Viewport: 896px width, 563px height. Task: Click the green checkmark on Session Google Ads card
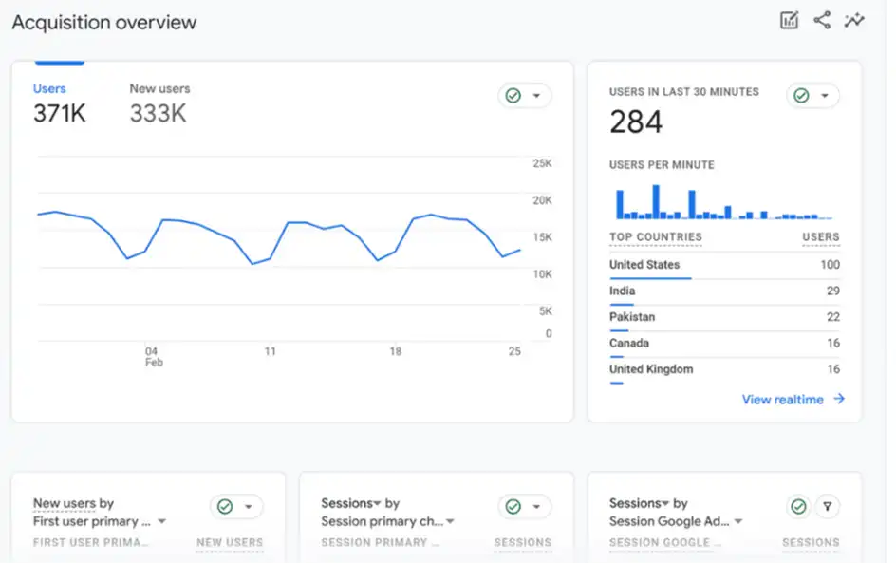pos(798,506)
